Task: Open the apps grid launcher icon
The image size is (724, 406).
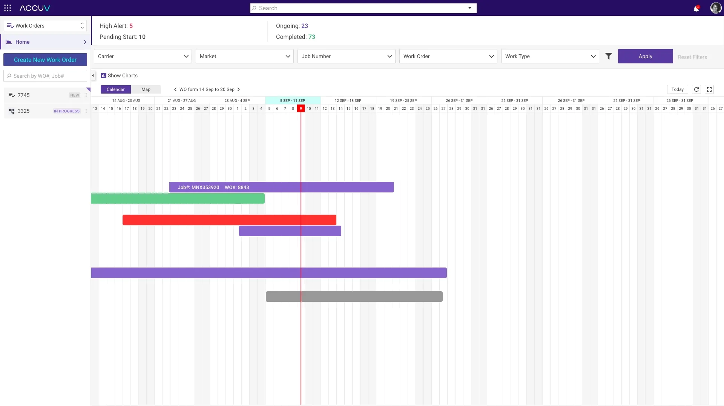Action: point(8,8)
